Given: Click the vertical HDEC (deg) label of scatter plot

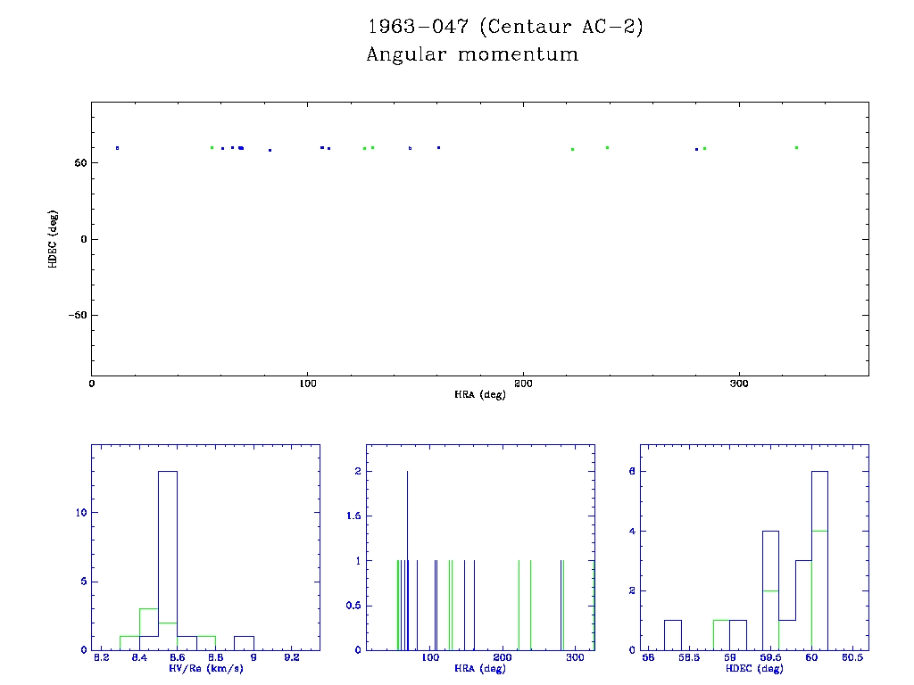Looking at the screenshot, I should tap(54, 239).
